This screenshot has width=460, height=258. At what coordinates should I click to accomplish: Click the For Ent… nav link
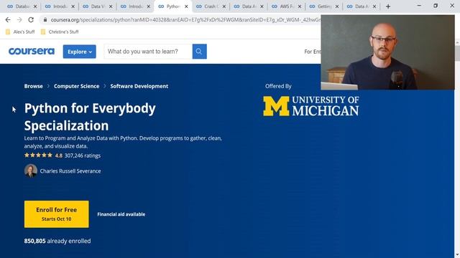click(x=313, y=52)
